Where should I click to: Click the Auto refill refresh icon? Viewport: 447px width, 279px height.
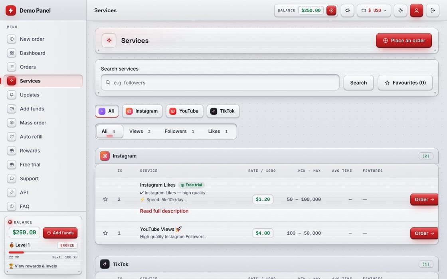coord(12,137)
